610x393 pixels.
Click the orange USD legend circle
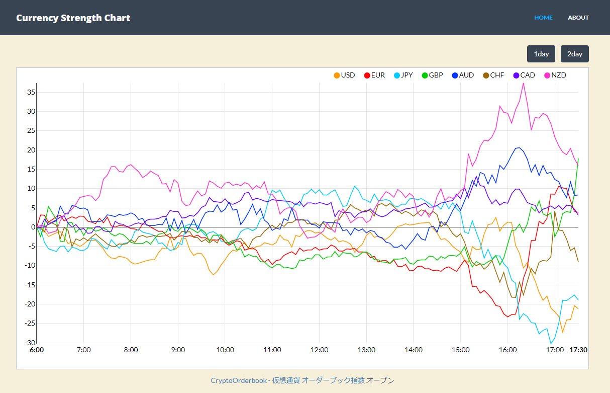pos(337,75)
